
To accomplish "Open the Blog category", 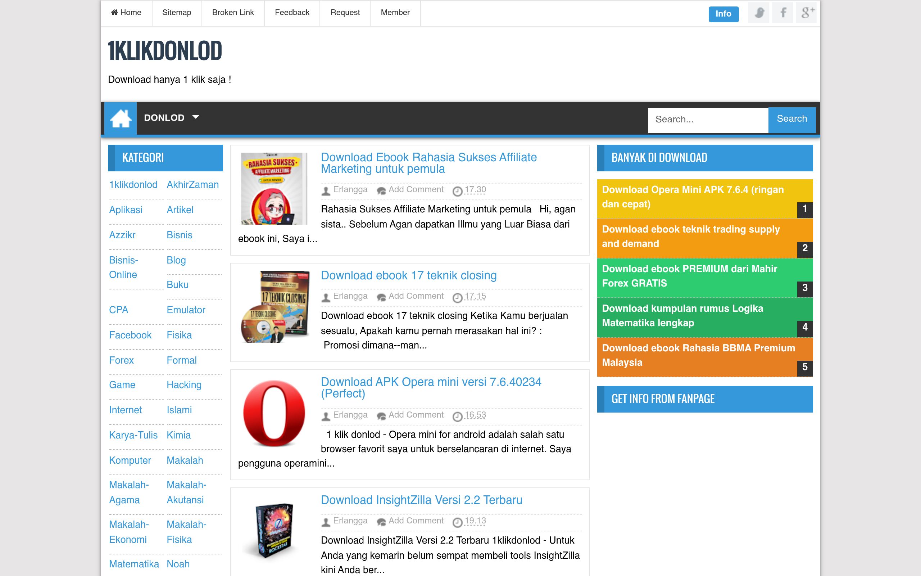I will click(176, 260).
